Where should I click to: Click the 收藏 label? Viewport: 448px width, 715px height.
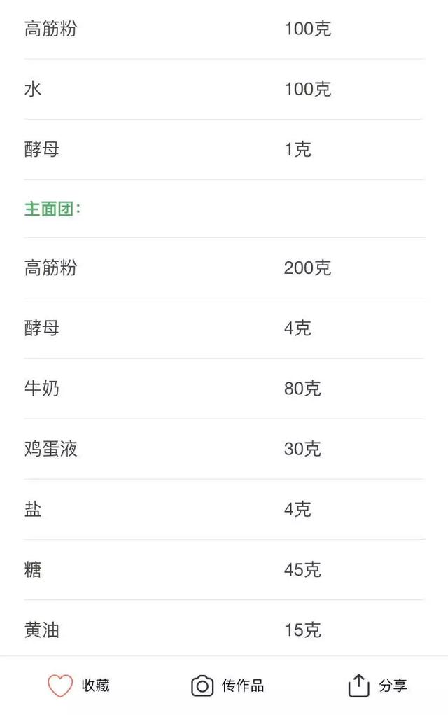(96, 686)
